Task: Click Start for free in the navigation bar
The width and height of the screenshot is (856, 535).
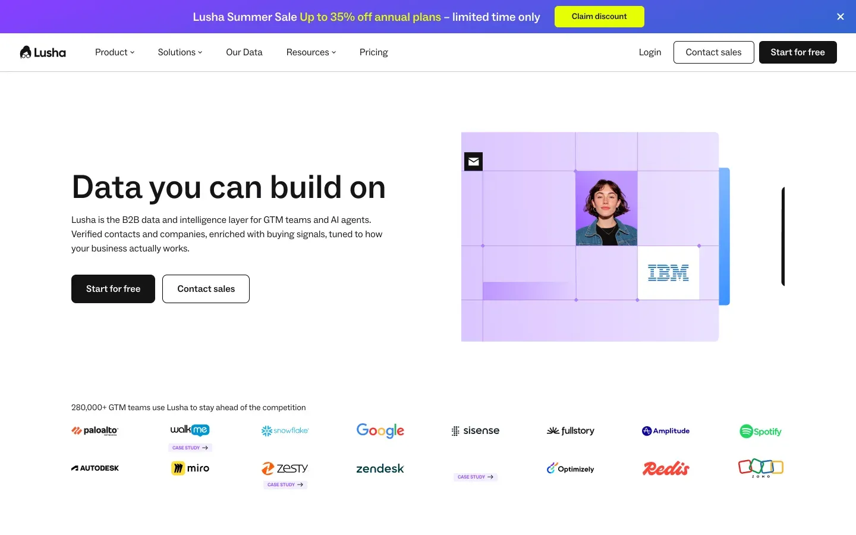Action: pos(798,52)
